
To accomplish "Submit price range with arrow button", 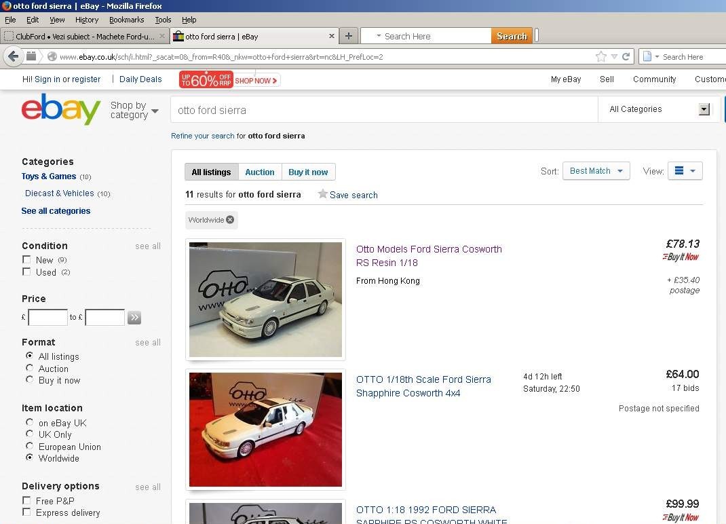I will click(134, 318).
